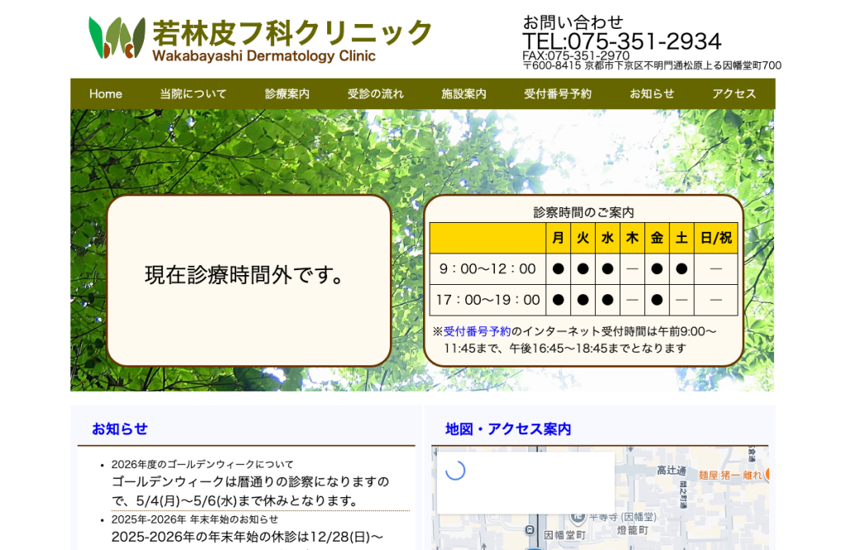Click the 9：00〜12：00 time row label
The width and height of the screenshot is (846, 550).
click(x=487, y=268)
